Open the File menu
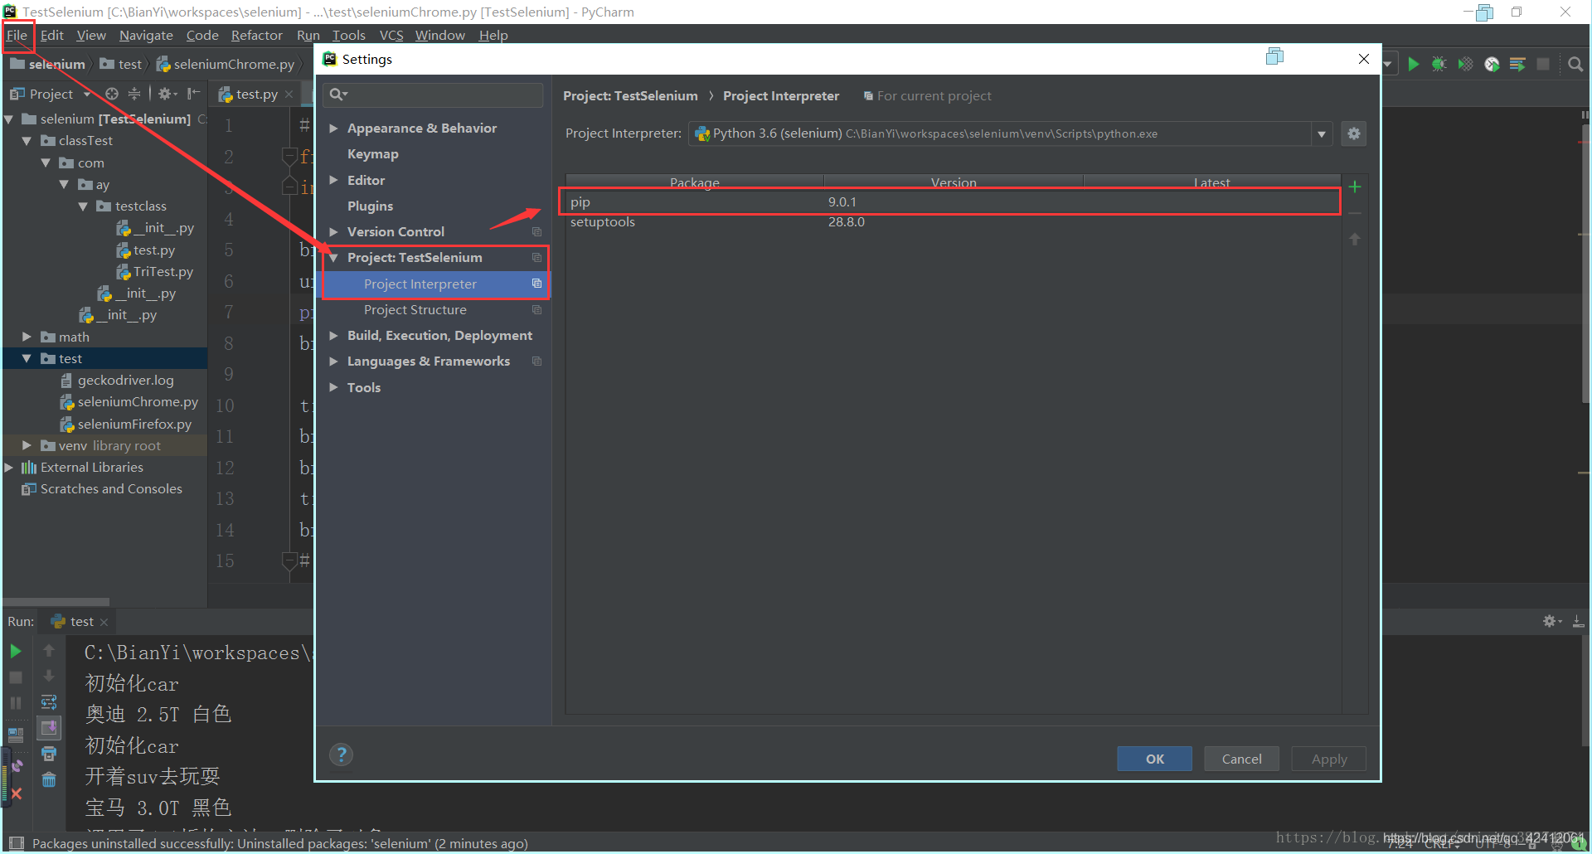 coord(17,35)
